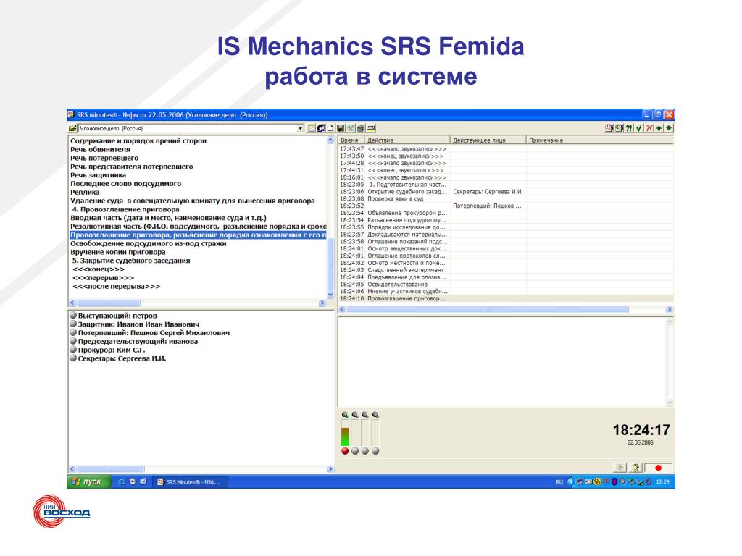
Task: Click the participants list horizontal scrollbar thumb
Action: click(111, 469)
